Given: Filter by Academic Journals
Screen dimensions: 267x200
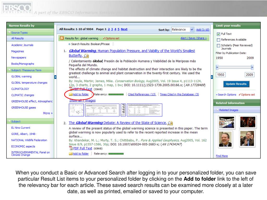Looking at the screenshot, I should (22, 45).
